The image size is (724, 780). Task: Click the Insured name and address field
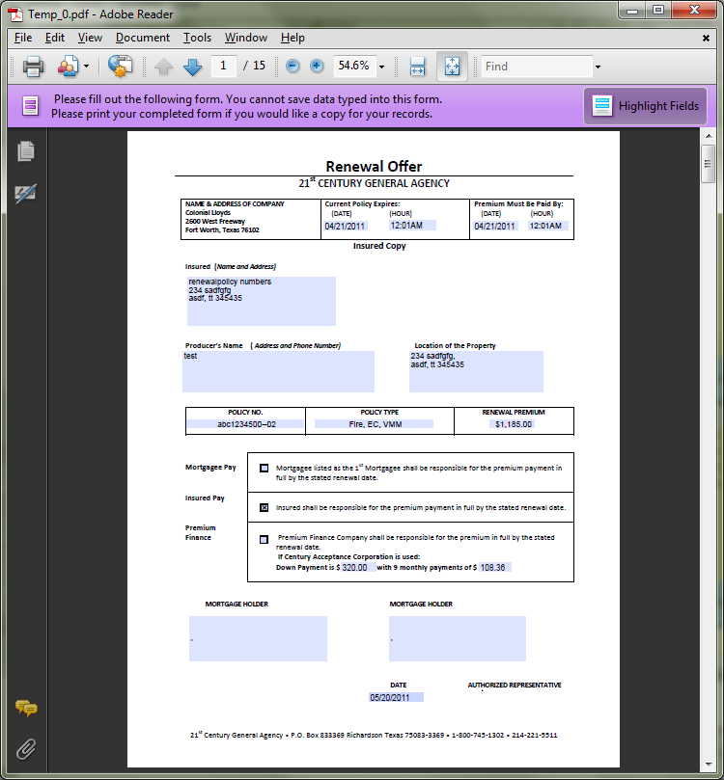[262, 301]
